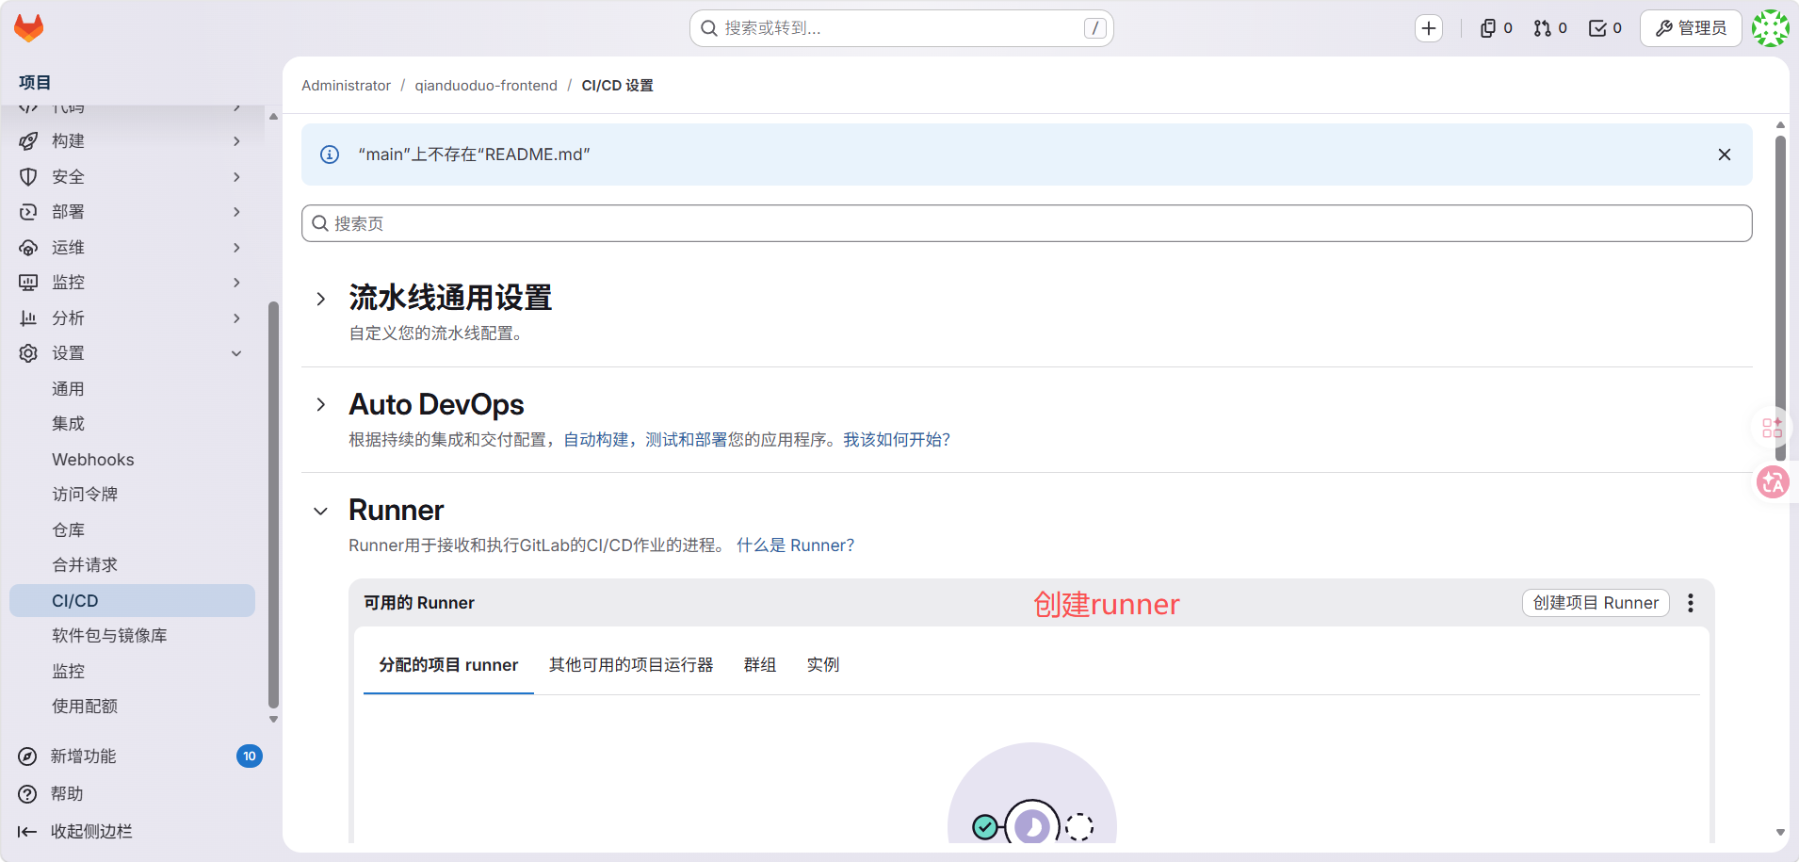Click the Monitor (监控) screen icon
This screenshot has height=862, width=1799.
point(28,283)
